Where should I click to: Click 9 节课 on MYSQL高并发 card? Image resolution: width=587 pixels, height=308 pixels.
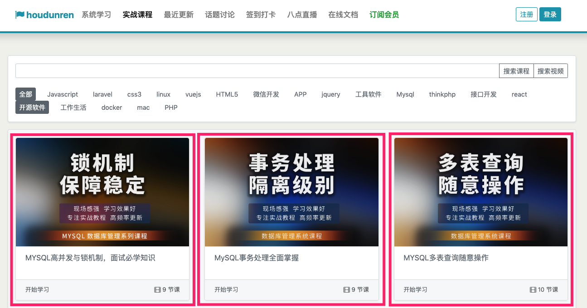click(171, 289)
